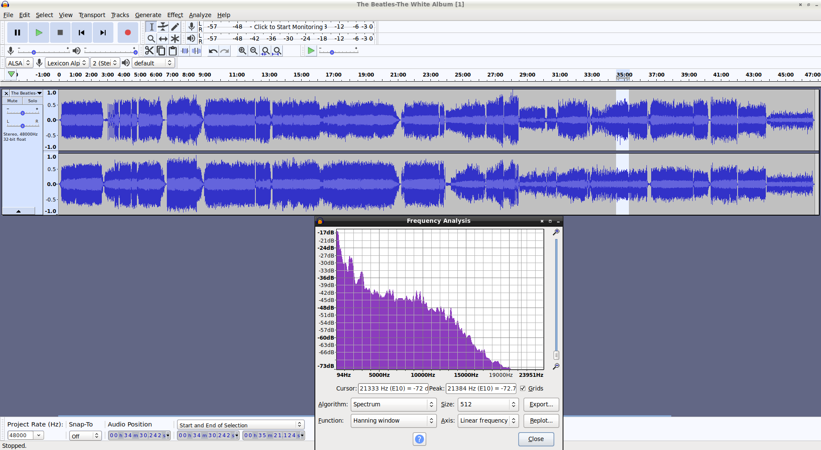This screenshot has height=450, width=821.
Task: Click the track gain slider handle
Action: tap(23, 113)
